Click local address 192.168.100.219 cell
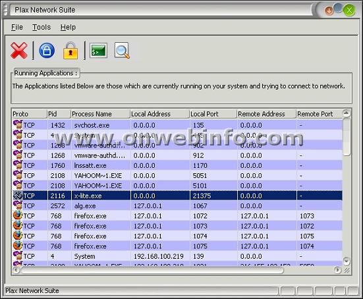Image resolution: width=363 pixels, height=299 pixels. (x=159, y=256)
